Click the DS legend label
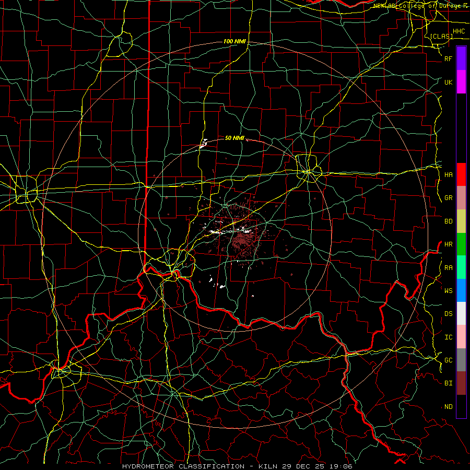This screenshot has height=470, width=470. (x=448, y=314)
